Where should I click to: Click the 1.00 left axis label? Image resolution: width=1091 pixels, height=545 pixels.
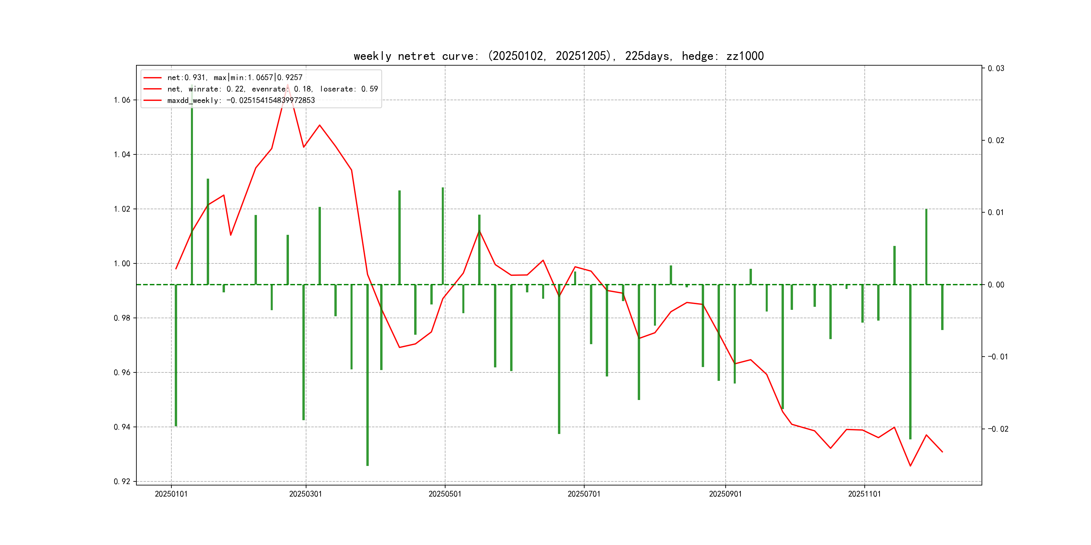[x=122, y=264]
